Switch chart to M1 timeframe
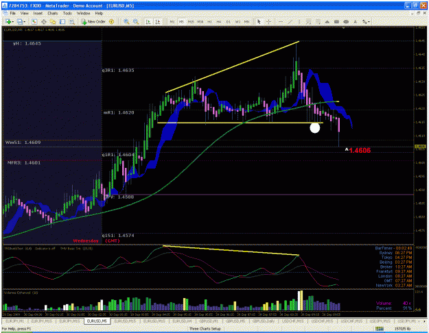The width and height of the screenshot is (429, 333). (172, 21)
